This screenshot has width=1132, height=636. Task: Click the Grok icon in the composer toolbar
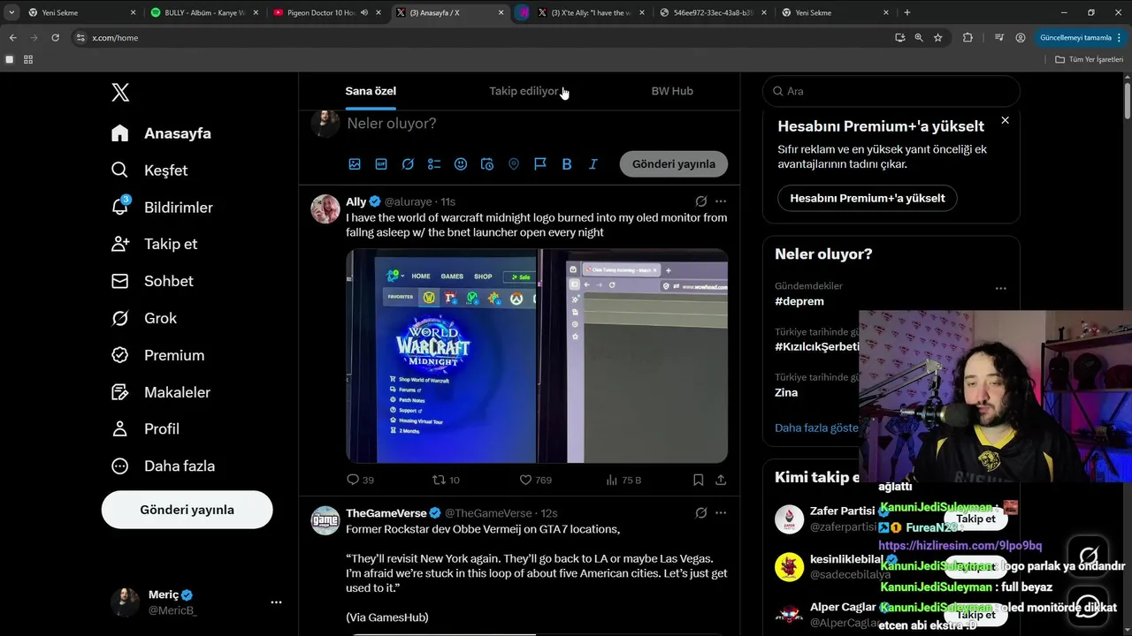408,164
